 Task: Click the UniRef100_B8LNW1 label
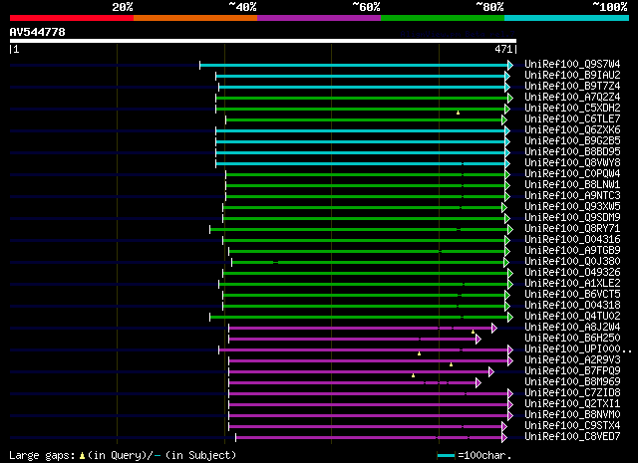pyautogui.click(x=572, y=185)
